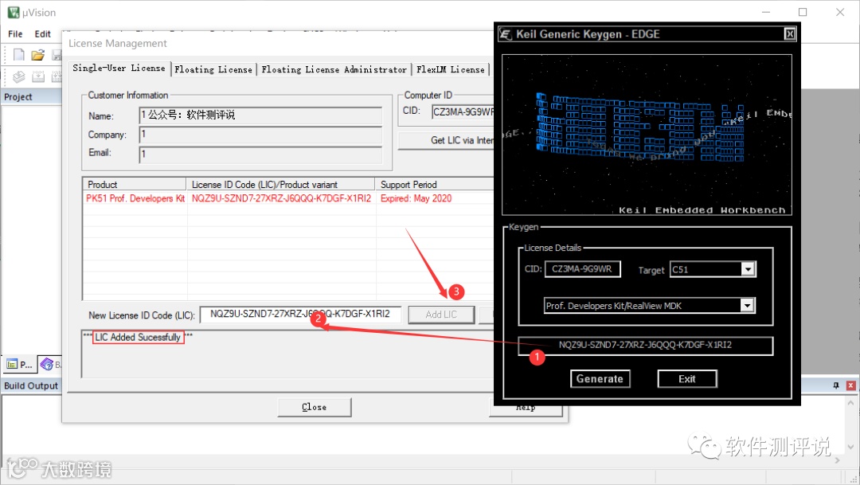
Task: Select the PK51 Prof. Developers Kit row
Action: coord(288,198)
